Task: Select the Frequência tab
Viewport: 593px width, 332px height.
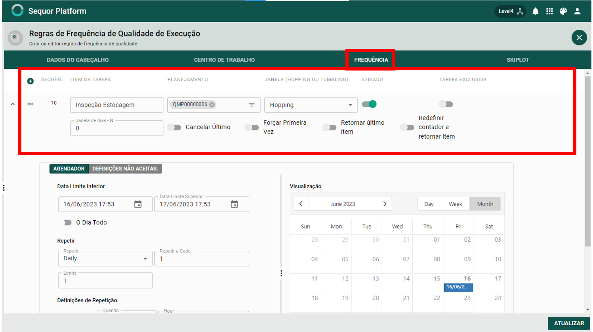Action: coord(371,60)
